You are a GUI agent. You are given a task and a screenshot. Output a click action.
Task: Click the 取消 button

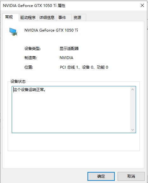(x=131, y=176)
